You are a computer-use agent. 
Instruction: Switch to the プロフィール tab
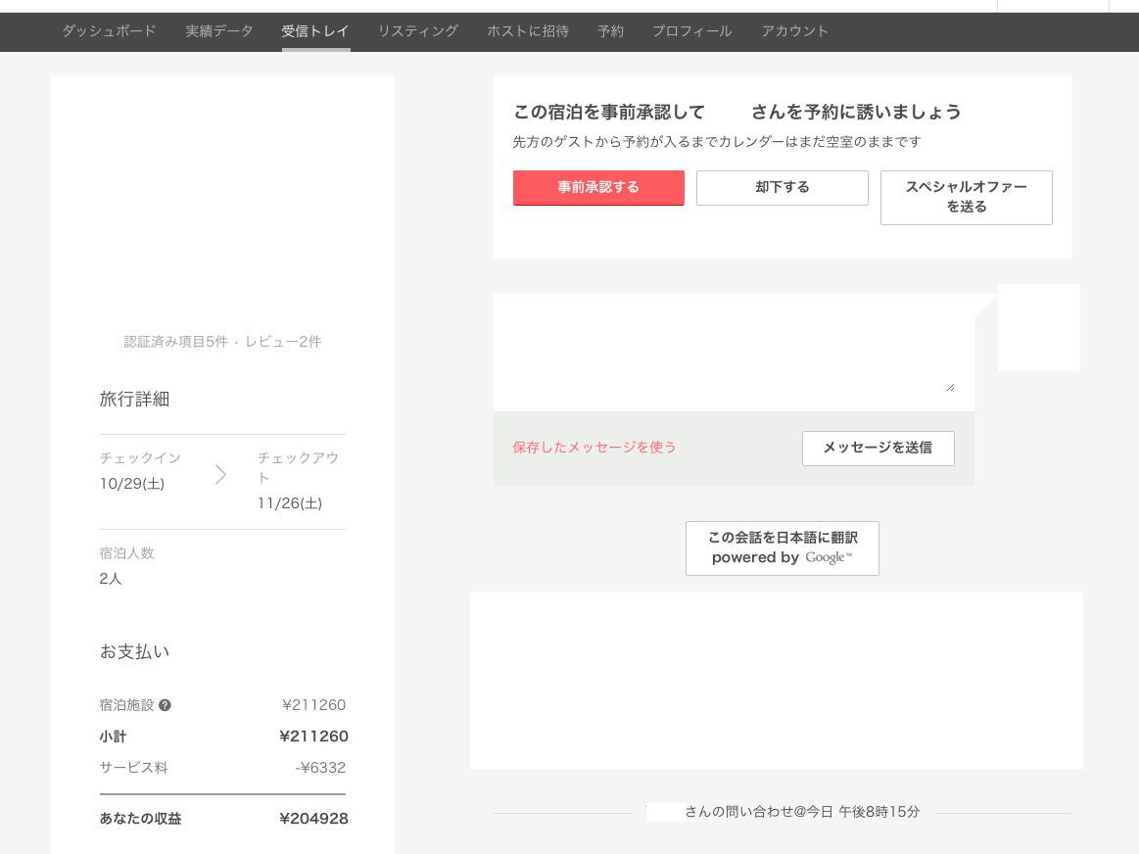[x=691, y=31]
